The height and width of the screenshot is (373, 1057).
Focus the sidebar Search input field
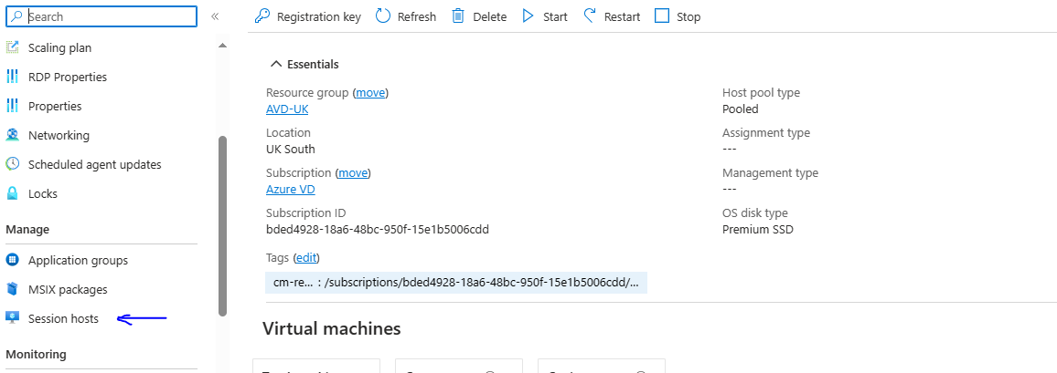110,16
